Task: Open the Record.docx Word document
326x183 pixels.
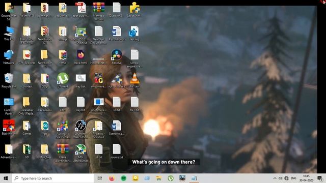Action: (117, 33)
